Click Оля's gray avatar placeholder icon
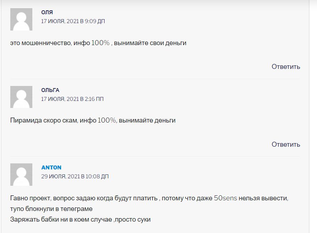Screen dimensions: 317x233 point(21,19)
